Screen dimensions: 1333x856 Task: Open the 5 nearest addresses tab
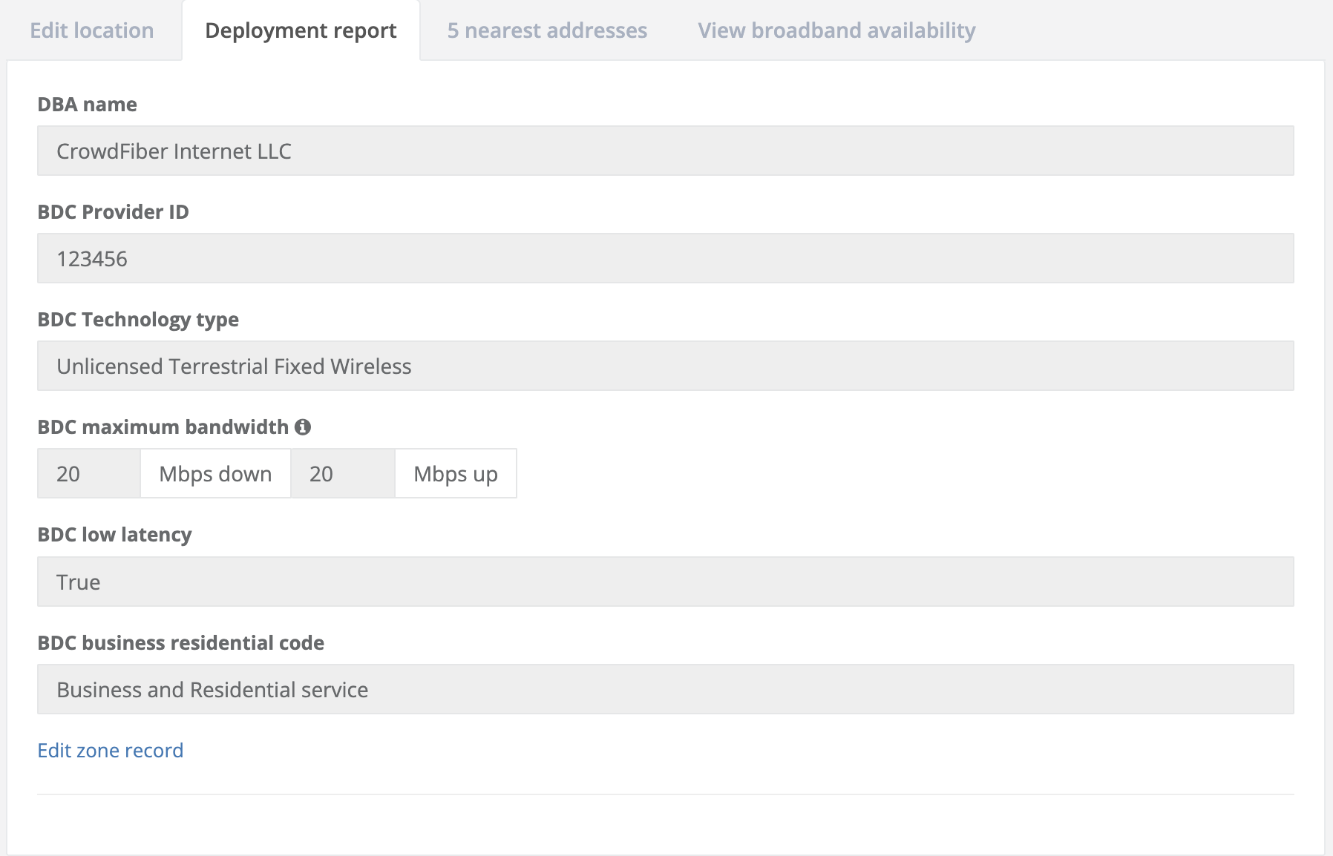pos(546,30)
